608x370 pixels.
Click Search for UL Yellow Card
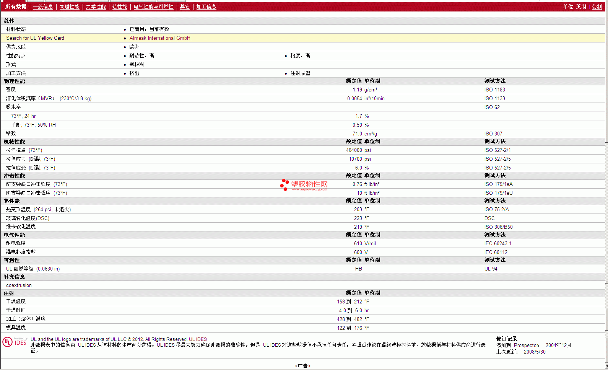[35, 38]
